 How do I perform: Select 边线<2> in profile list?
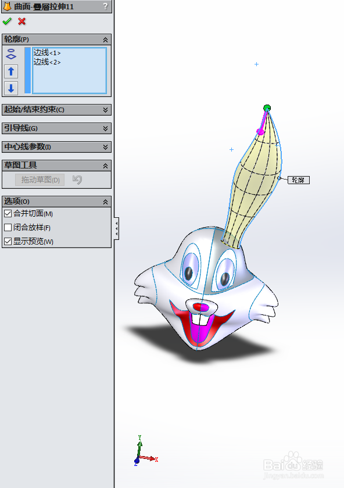[x=47, y=62]
